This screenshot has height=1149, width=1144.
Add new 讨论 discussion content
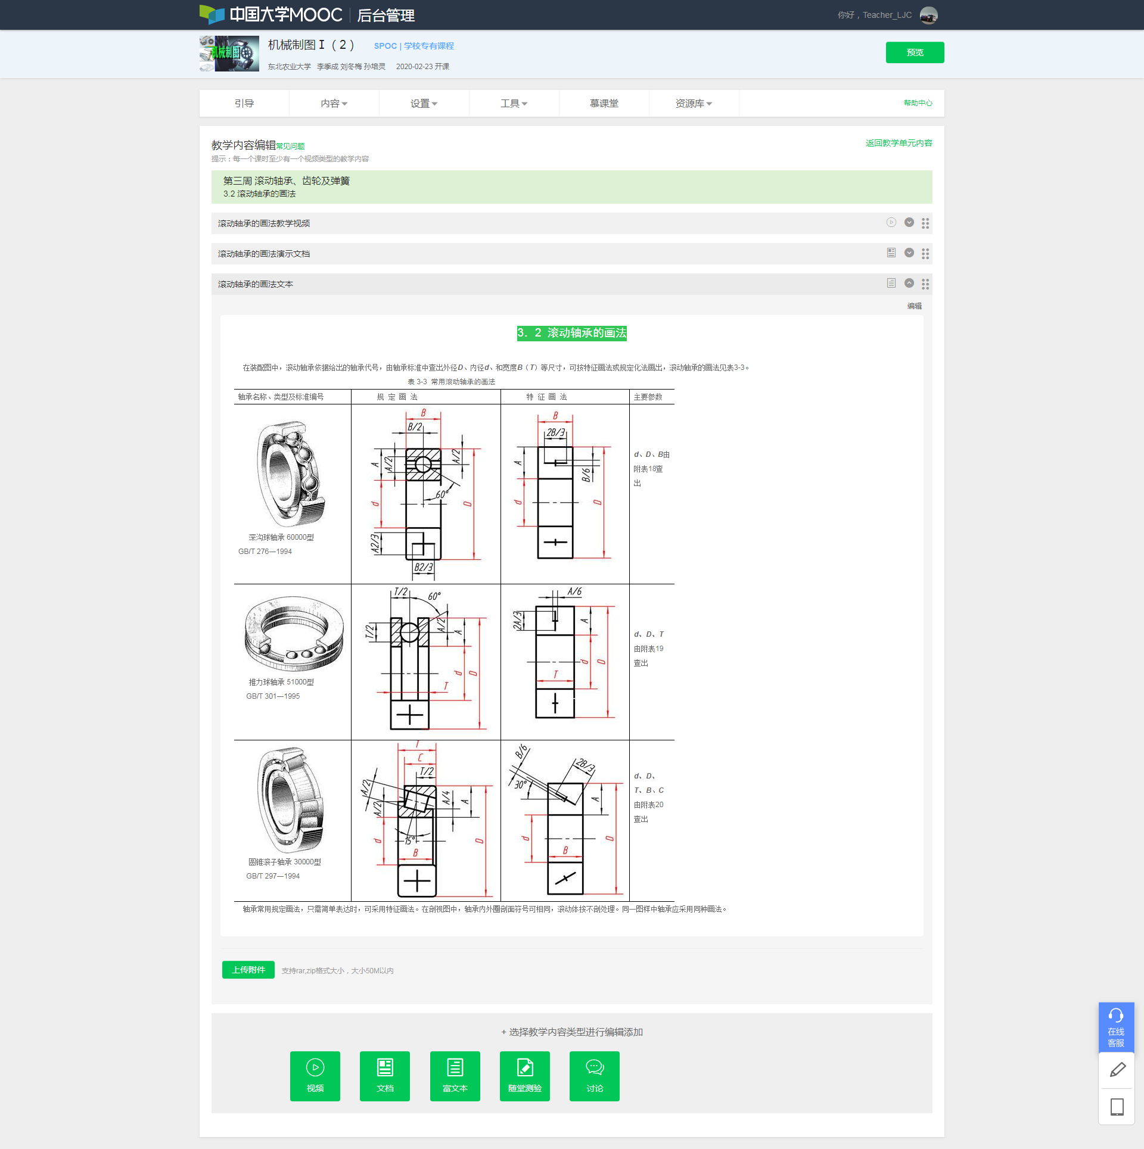tap(594, 1076)
